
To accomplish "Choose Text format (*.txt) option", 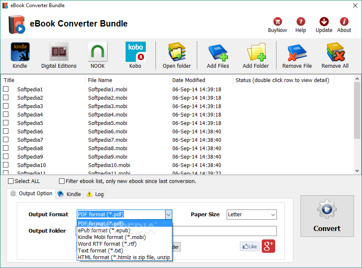I will click(x=124, y=250).
